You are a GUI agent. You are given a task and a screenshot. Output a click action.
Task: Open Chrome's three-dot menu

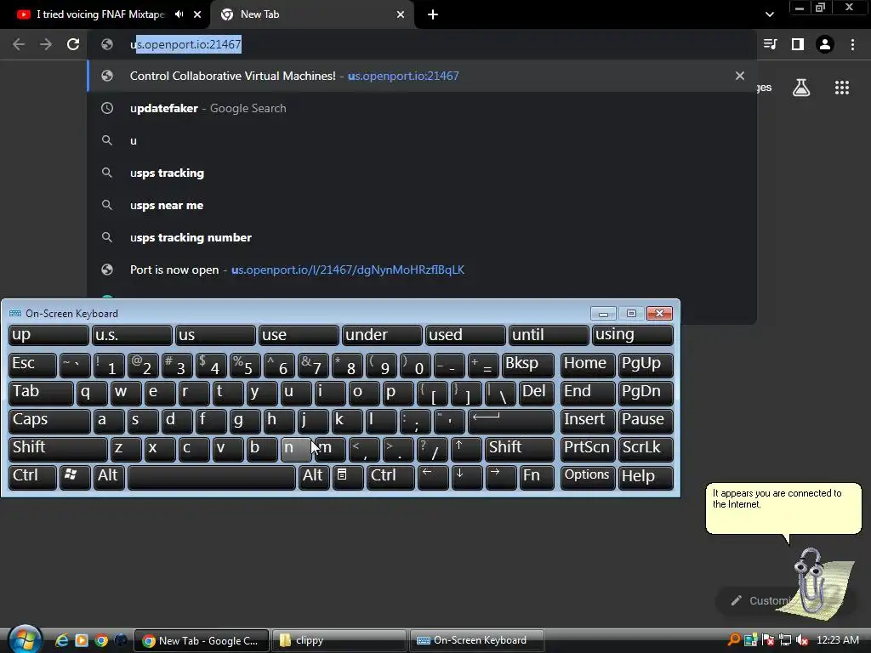pyautogui.click(x=852, y=44)
